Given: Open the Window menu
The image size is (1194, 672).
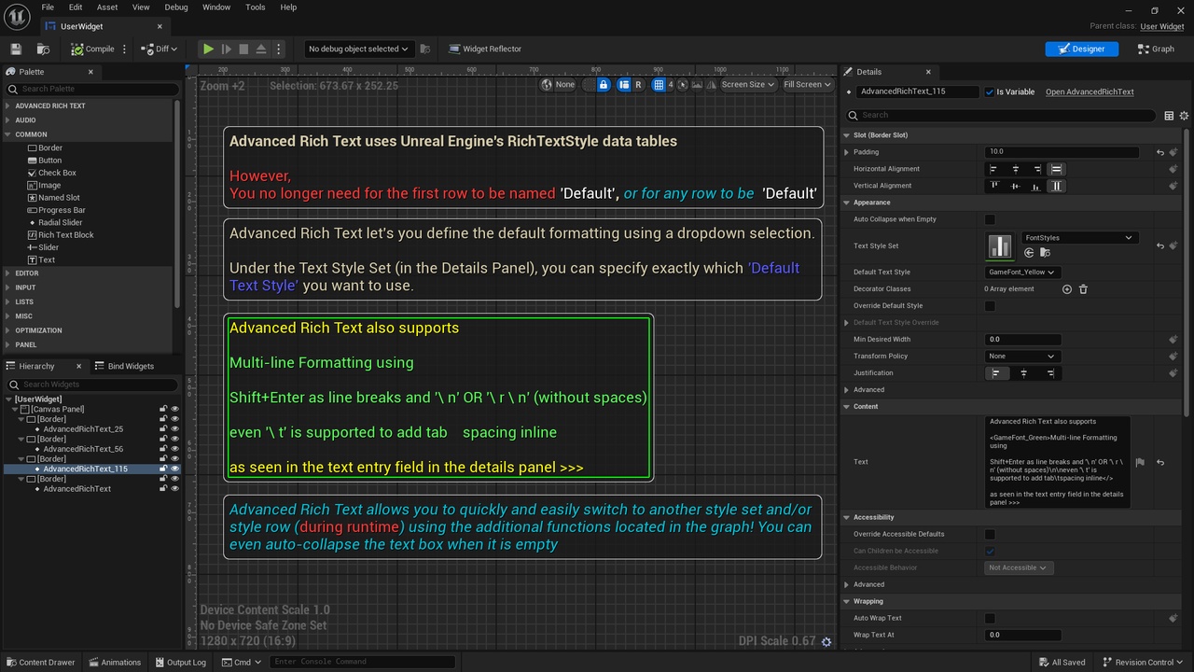Looking at the screenshot, I should click(x=216, y=7).
